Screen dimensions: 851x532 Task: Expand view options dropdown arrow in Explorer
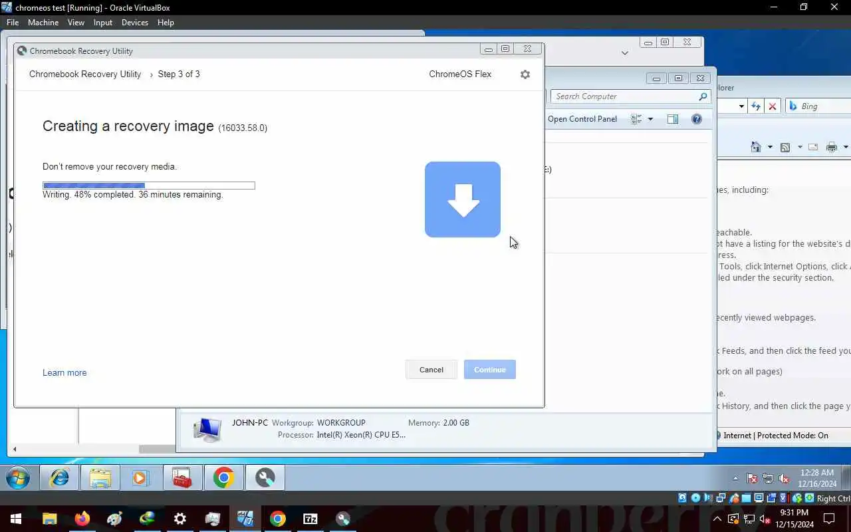(x=650, y=119)
